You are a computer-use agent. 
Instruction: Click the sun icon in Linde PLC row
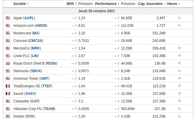179,56
